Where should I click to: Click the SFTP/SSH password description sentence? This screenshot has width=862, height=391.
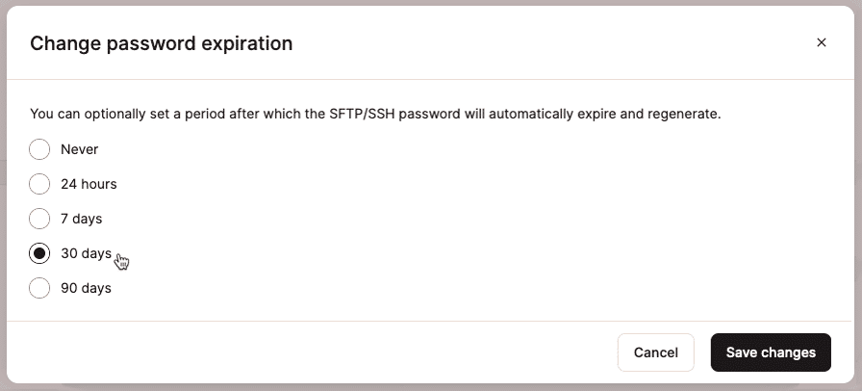pyautogui.click(x=375, y=114)
